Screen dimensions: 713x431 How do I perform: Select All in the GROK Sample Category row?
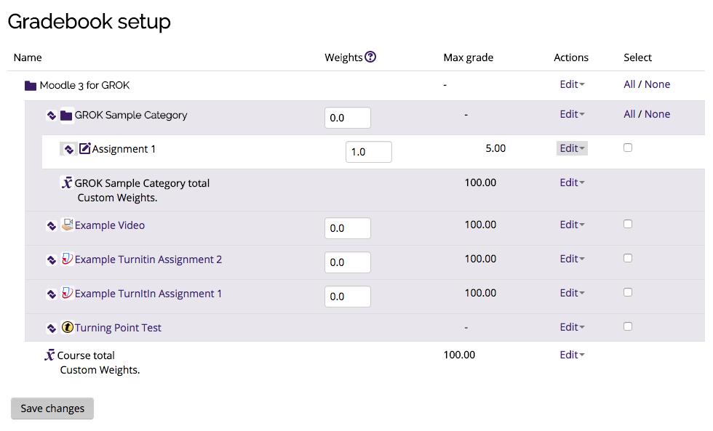629,114
